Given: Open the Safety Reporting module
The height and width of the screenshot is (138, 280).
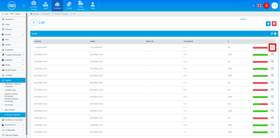Looking at the screenshot, I should click(x=81, y=5).
